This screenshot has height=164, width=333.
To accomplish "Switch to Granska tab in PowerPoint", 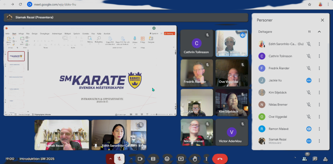I will (x=86, y=33).
